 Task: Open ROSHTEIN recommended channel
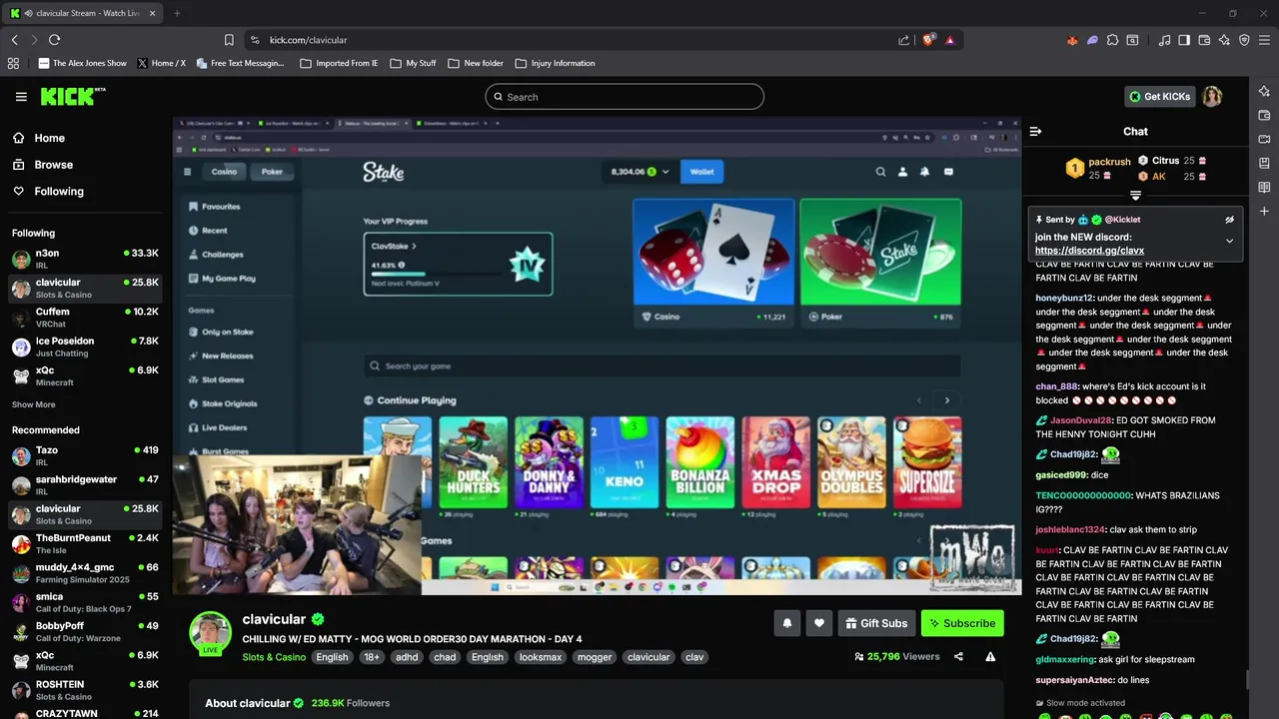point(85,690)
